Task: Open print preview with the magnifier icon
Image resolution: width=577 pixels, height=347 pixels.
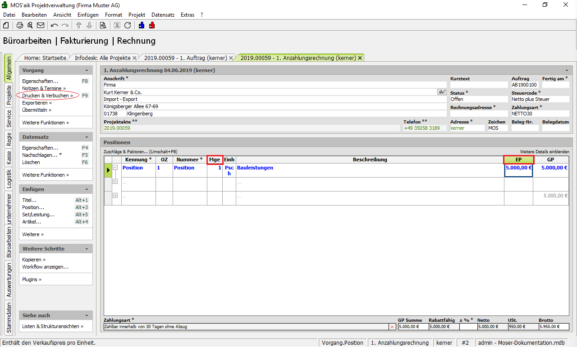Action: pyautogui.click(x=30, y=25)
